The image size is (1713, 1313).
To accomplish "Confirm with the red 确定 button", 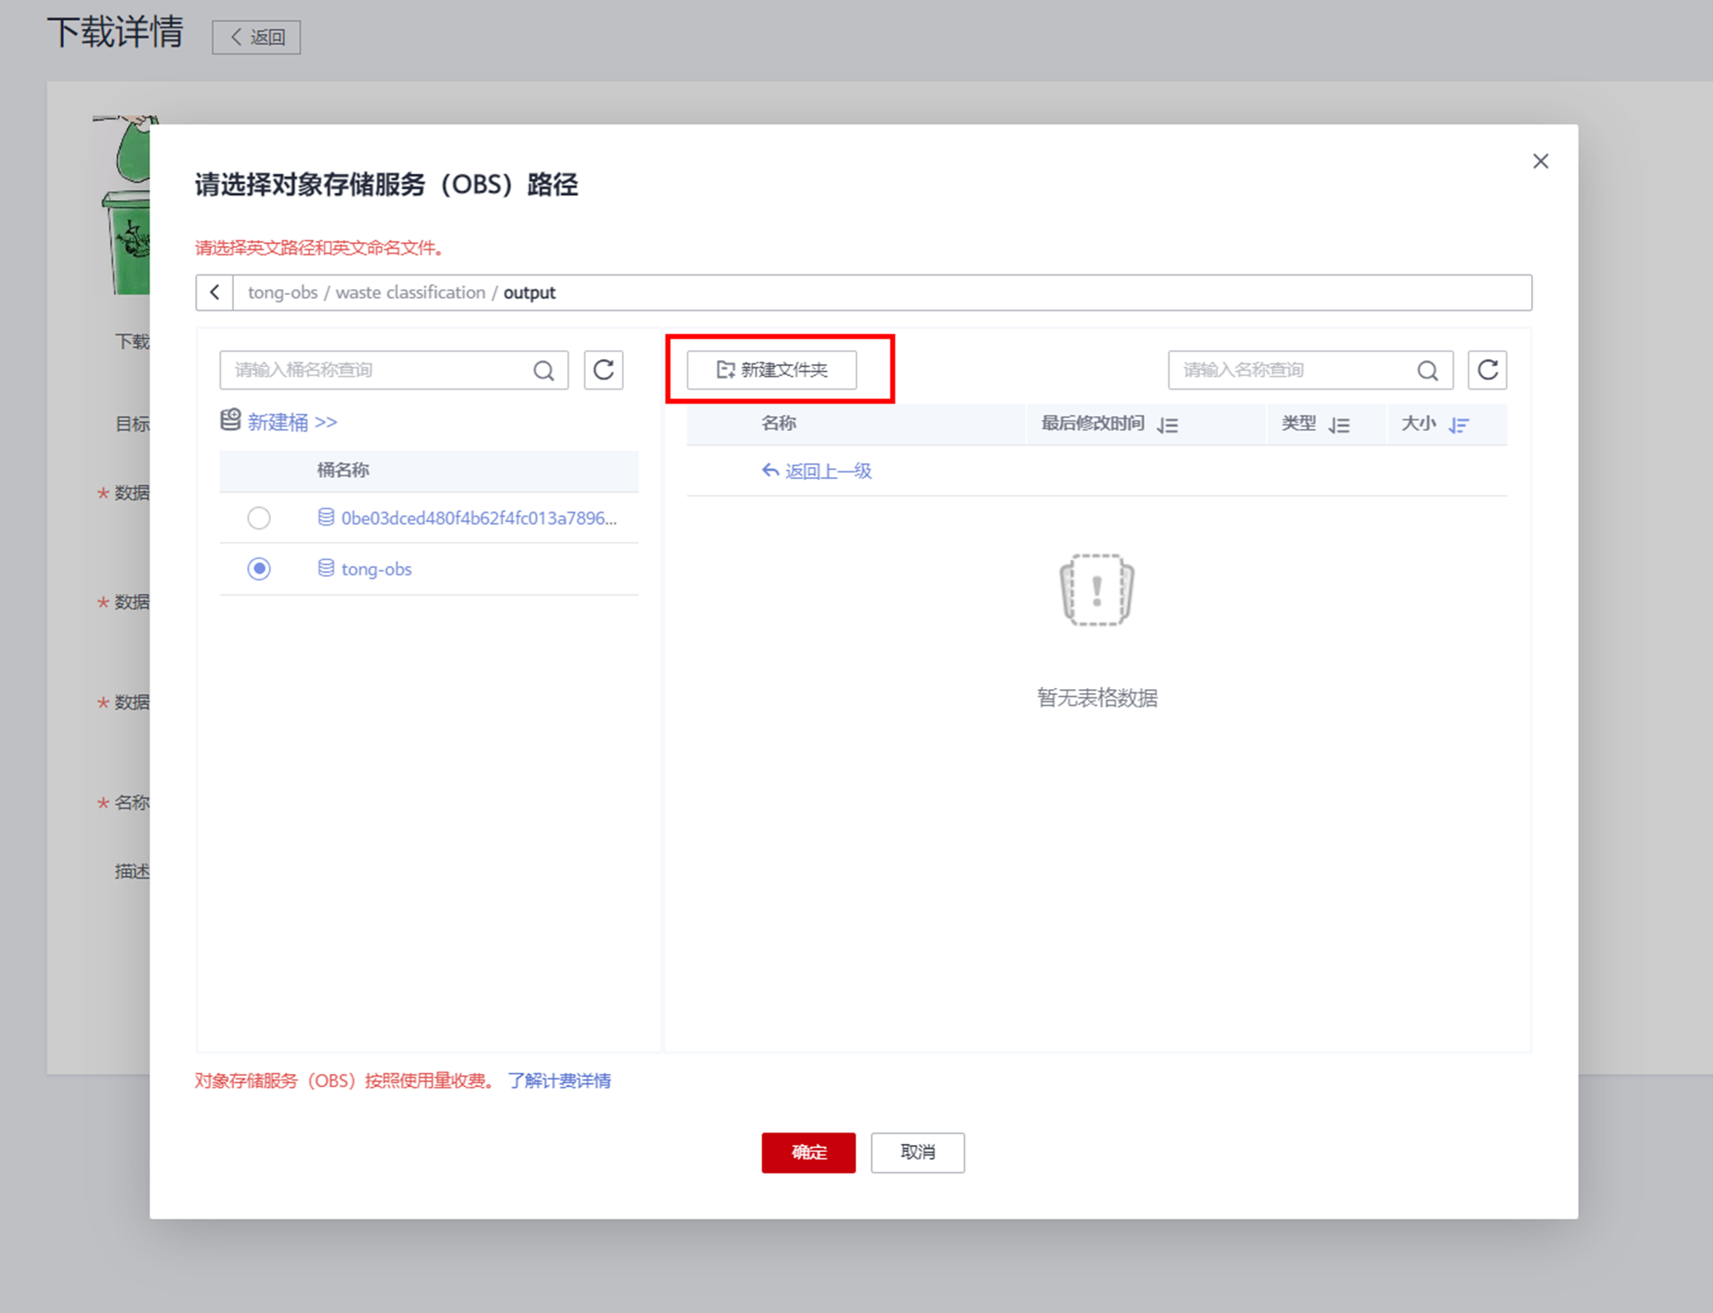I will click(x=808, y=1152).
